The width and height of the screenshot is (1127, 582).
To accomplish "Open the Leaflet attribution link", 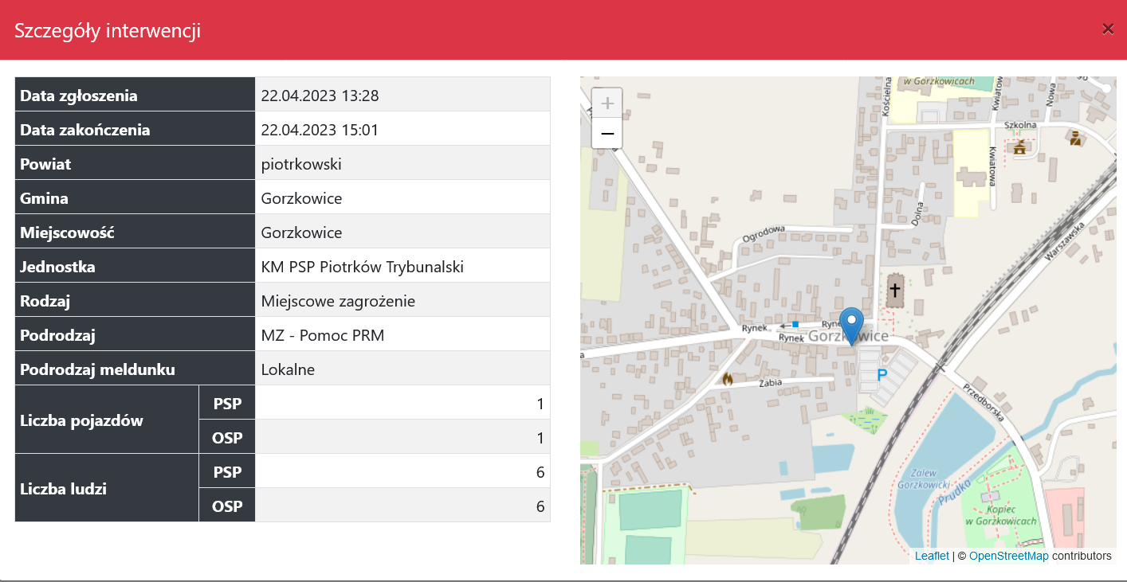I will [x=932, y=556].
